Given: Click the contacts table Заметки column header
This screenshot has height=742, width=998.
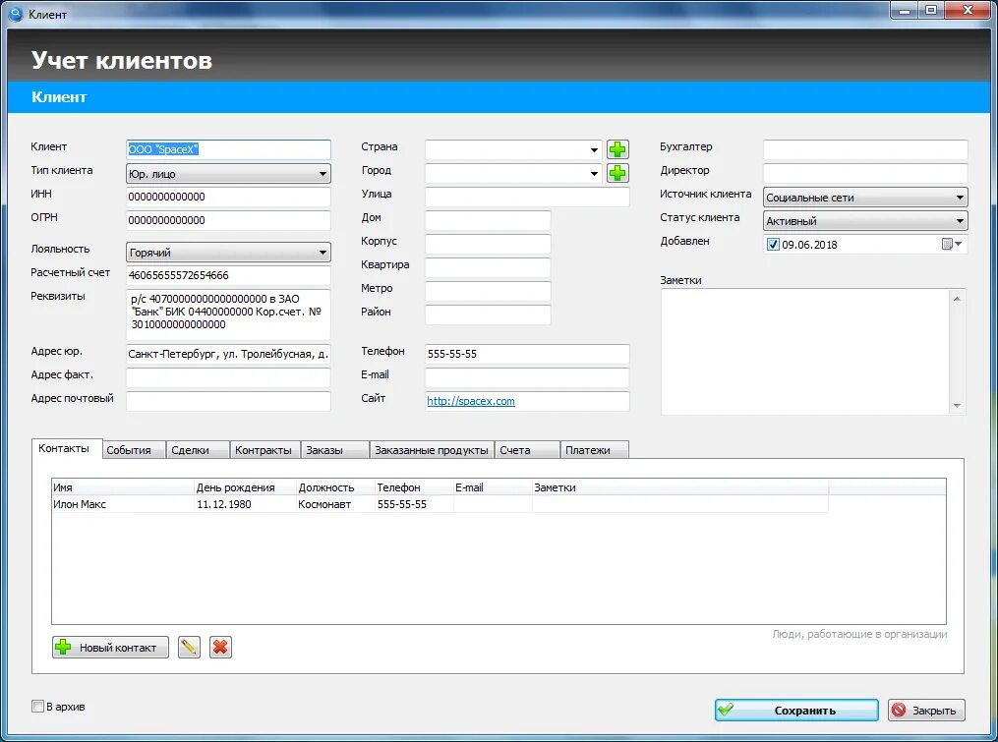Looking at the screenshot, I should tap(679, 487).
